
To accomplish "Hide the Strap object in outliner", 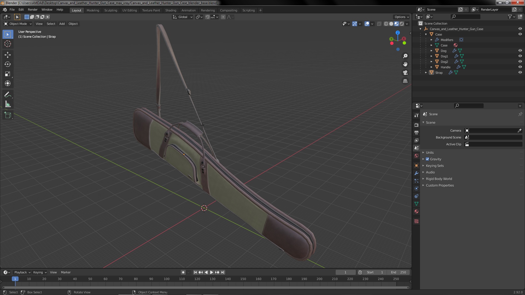I will pyautogui.click(x=520, y=73).
